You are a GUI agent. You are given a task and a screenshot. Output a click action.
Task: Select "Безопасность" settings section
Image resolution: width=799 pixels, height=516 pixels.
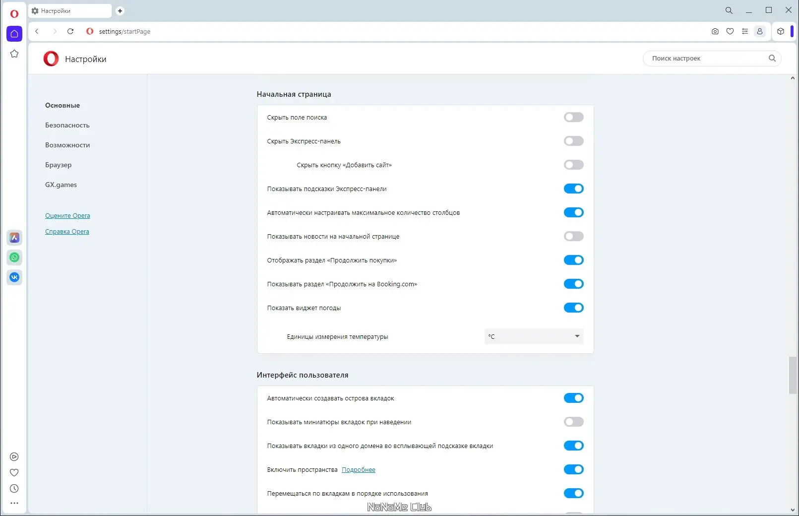point(67,126)
